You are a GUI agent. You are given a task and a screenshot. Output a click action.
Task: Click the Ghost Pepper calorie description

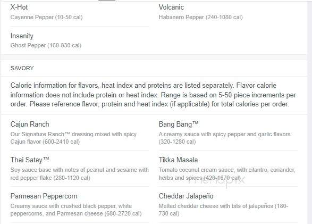pyautogui.click(x=46, y=45)
